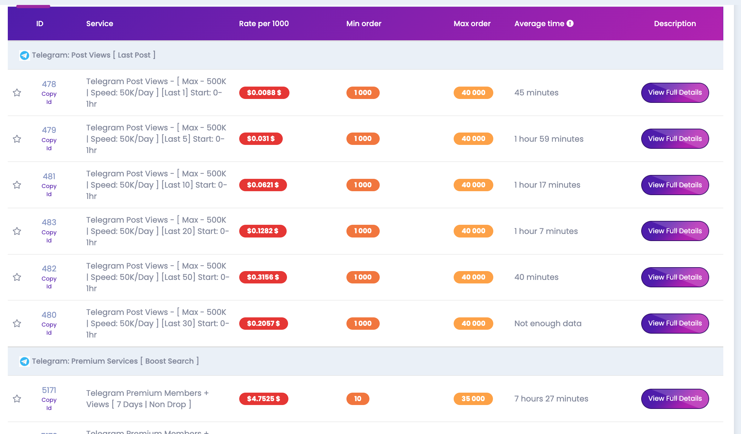This screenshot has width=741, height=434.
Task: Click the Service column header
Action: (x=100, y=24)
